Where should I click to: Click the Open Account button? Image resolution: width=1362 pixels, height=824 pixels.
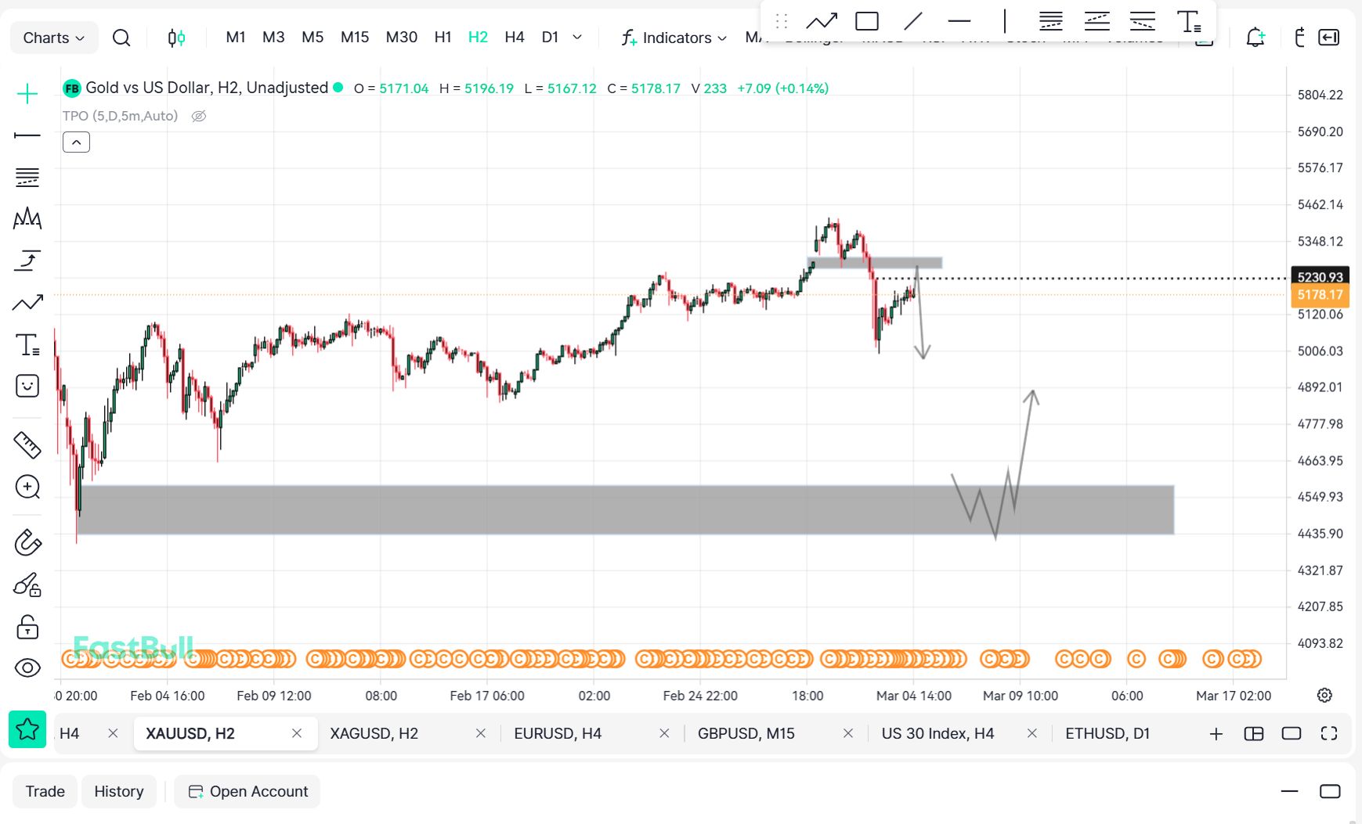pyautogui.click(x=247, y=791)
